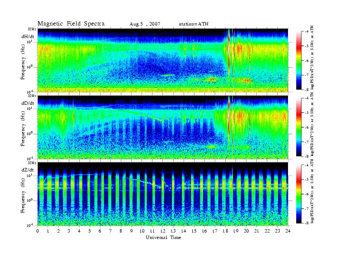Click the time tick label '21'
This screenshot has width=343, height=265.
point(256,231)
